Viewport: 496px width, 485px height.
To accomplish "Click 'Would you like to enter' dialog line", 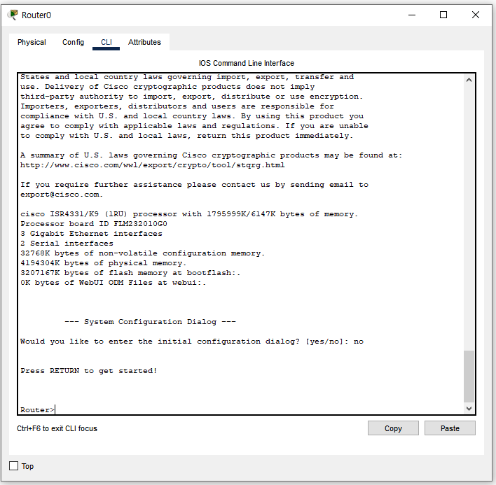I will pos(192,342).
